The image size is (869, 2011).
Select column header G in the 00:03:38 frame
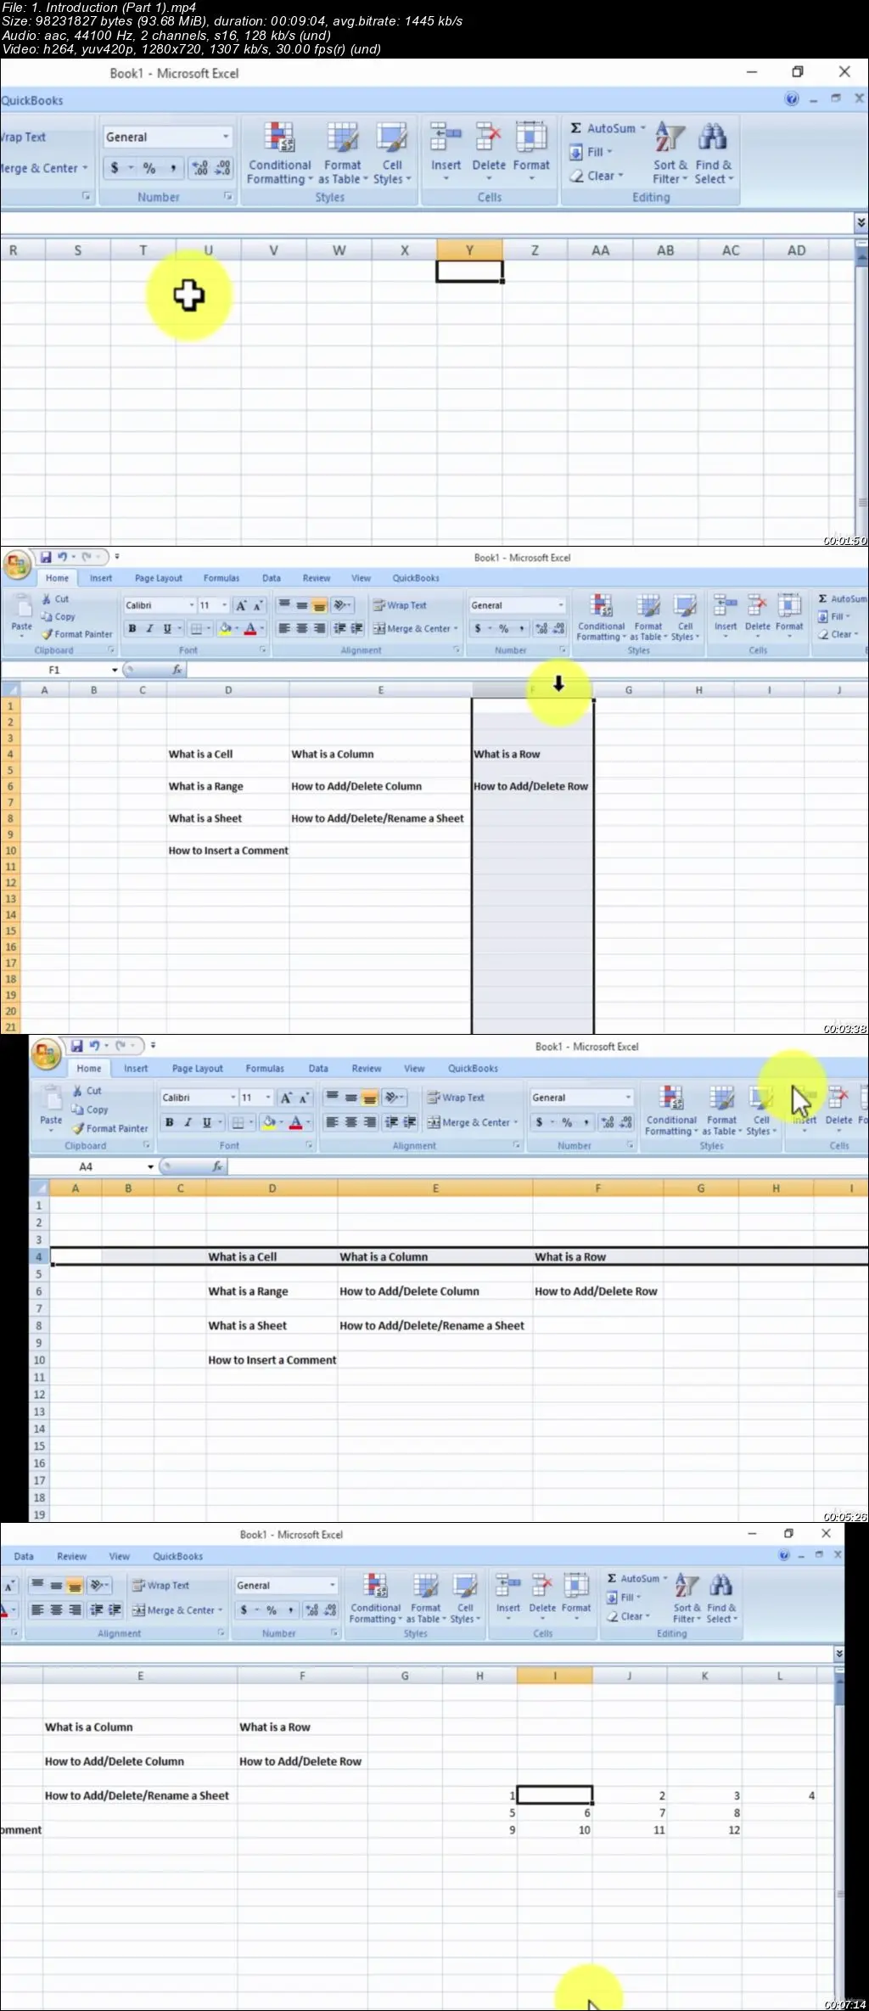(x=629, y=690)
